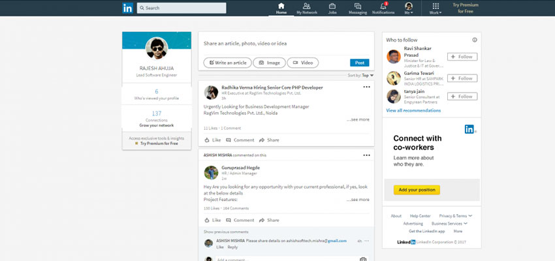Open Radhika Verma's post author name
Viewport: 555px width, 261px height.
(x=272, y=87)
